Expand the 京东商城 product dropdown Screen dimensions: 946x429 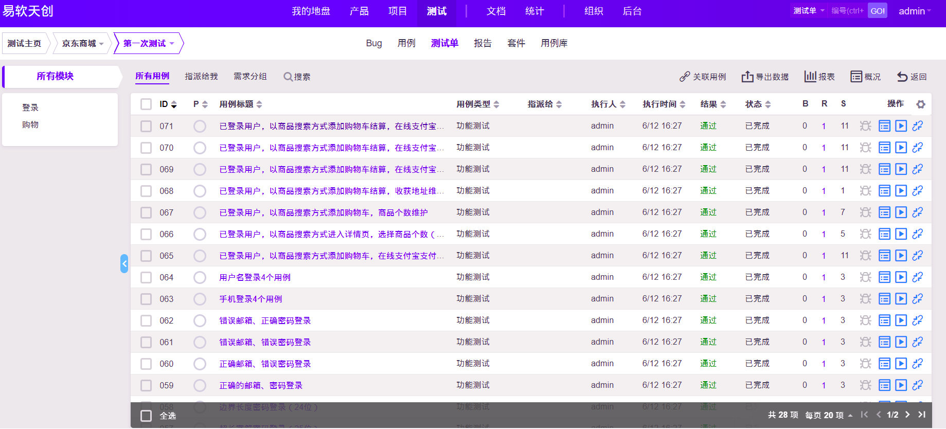pos(83,43)
